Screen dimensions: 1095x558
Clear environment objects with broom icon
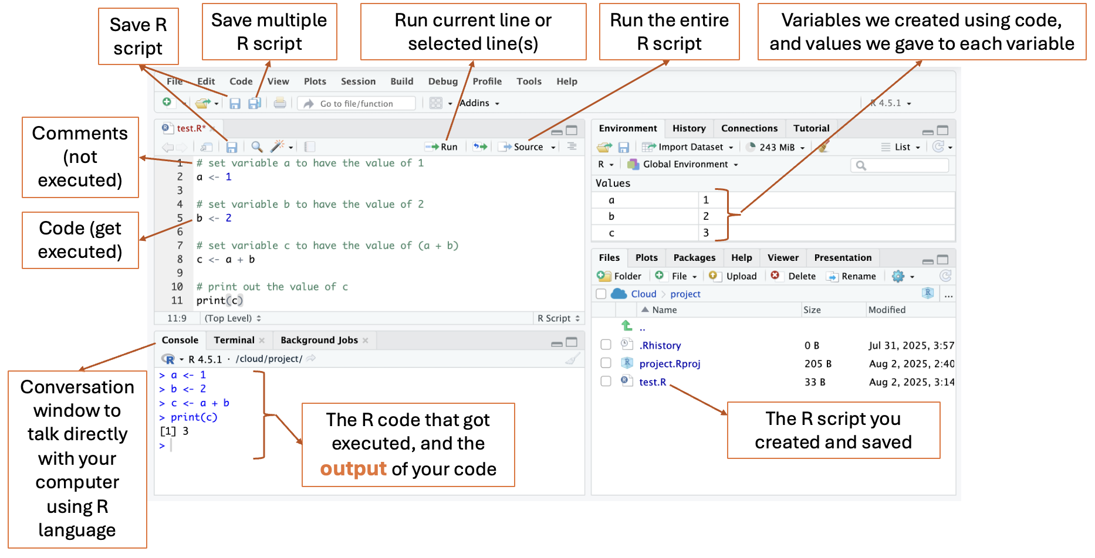point(823,147)
